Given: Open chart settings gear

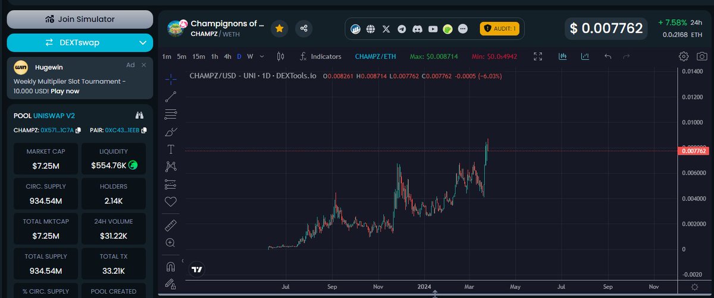Looking at the screenshot, I should [684, 56].
